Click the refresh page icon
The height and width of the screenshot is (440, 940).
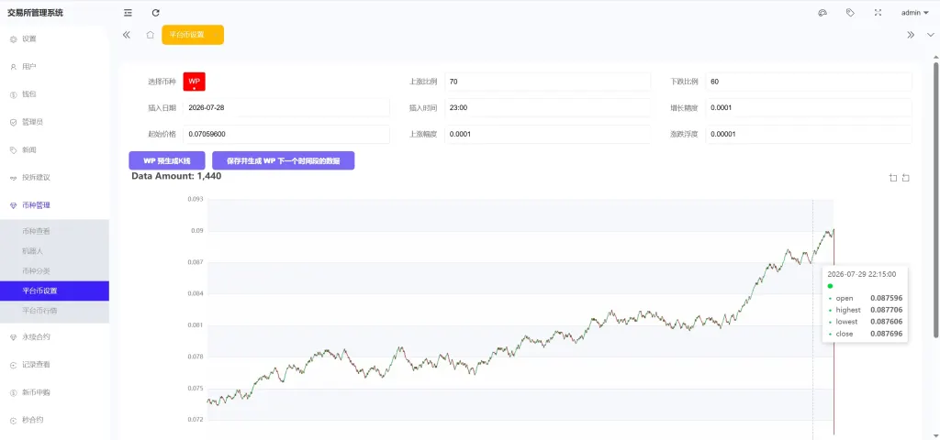pos(156,13)
